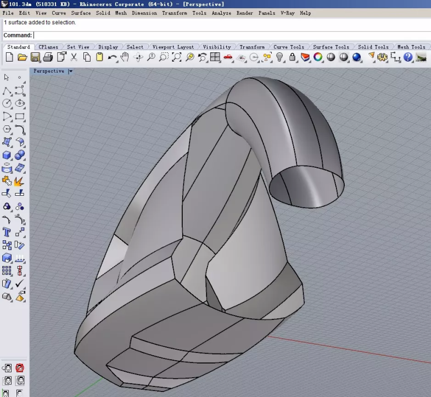This screenshot has width=431, height=397.
Task: Click the Save file icon
Action: (35, 57)
